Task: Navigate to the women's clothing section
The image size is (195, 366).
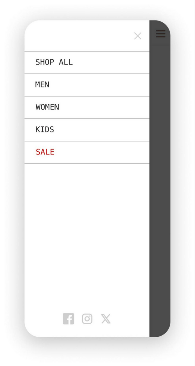Action: [x=47, y=107]
